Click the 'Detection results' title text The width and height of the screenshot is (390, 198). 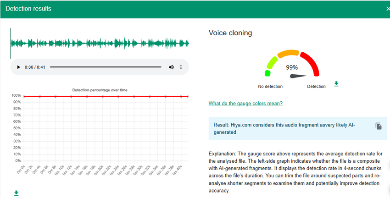[28, 9]
